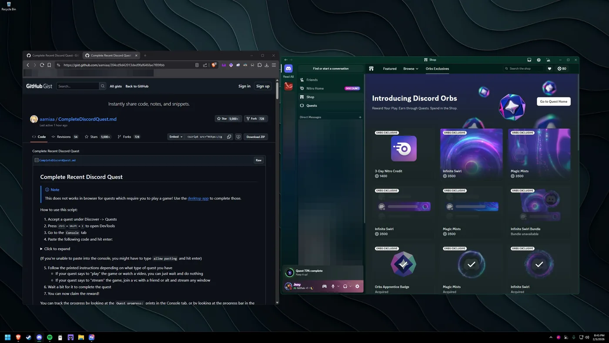Click the Gist search magnifier button
Image resolution: width=609 pixels, height=343 pixels.
103,86
